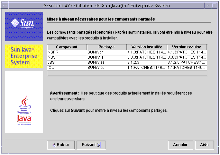Select the NSS component cell
This screenshot has height=155, width=220.
point(67,58)
